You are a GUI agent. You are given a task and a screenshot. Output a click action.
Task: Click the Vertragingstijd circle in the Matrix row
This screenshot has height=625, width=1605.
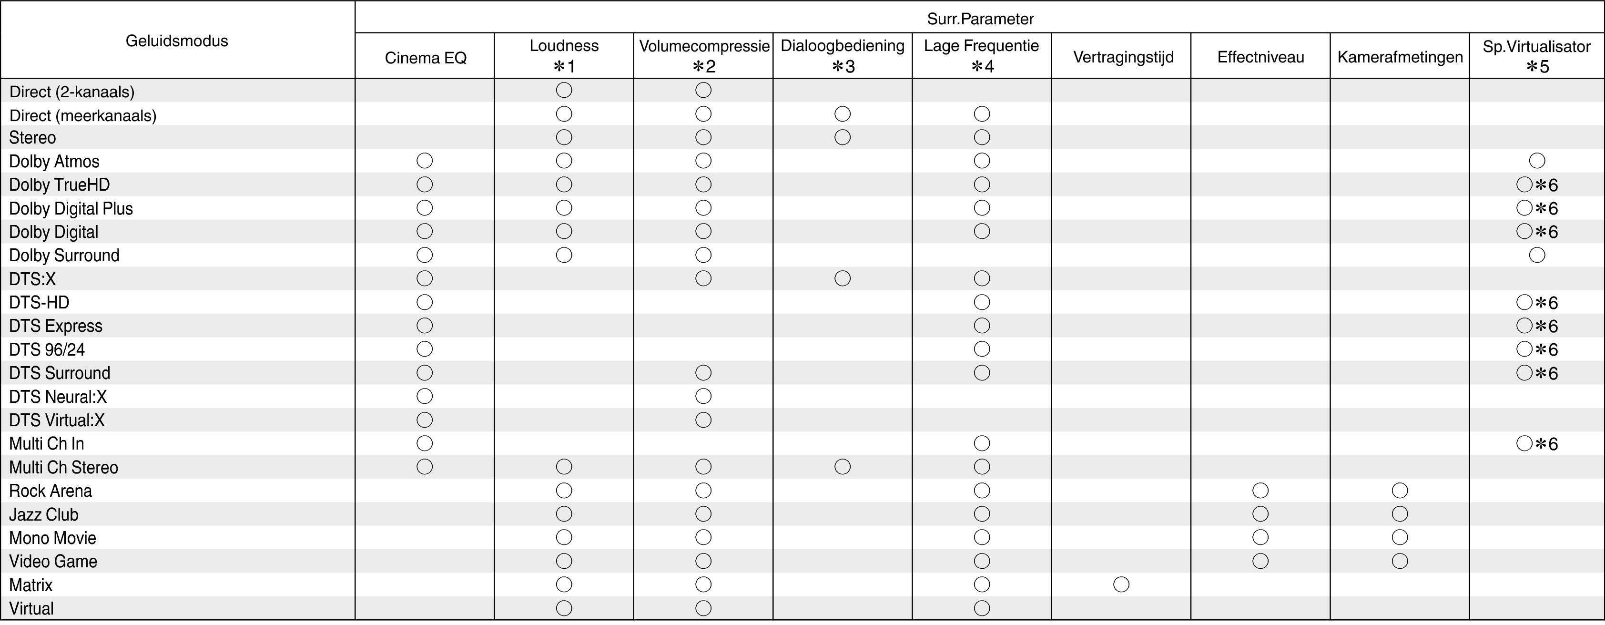pos(1121,584)
